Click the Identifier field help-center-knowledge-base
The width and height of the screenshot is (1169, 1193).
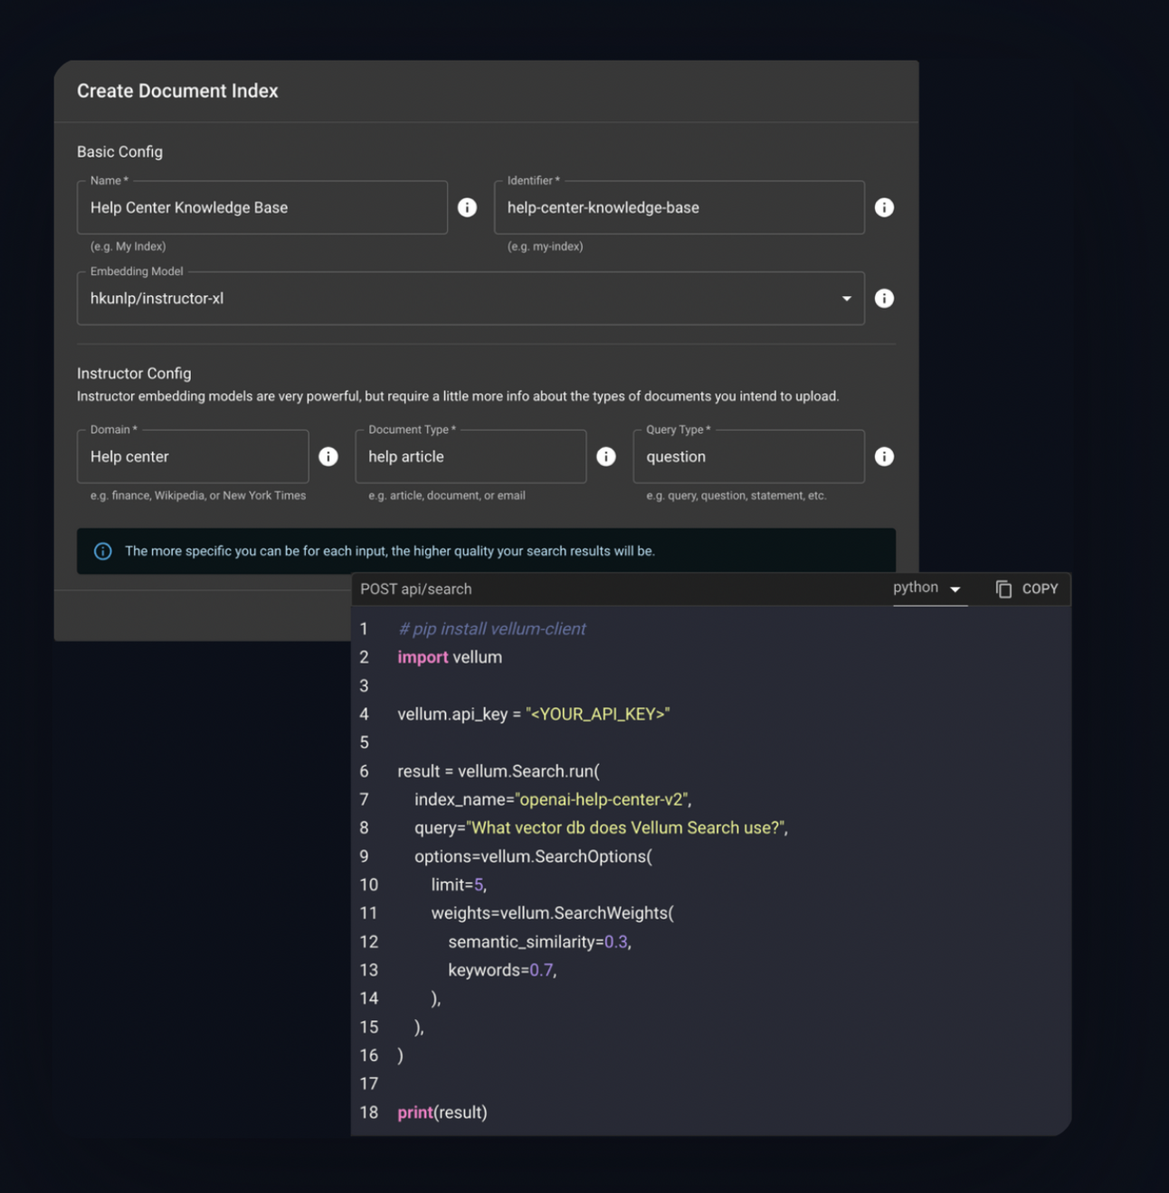[x=679, y=207]
